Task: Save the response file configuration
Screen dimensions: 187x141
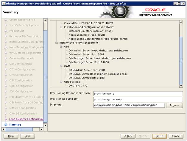Action: click(27, 136)
